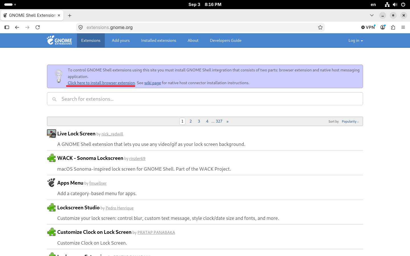Open Live Lock Screen extension title
Screen dimensions: 410x256
tap(76, 133)
